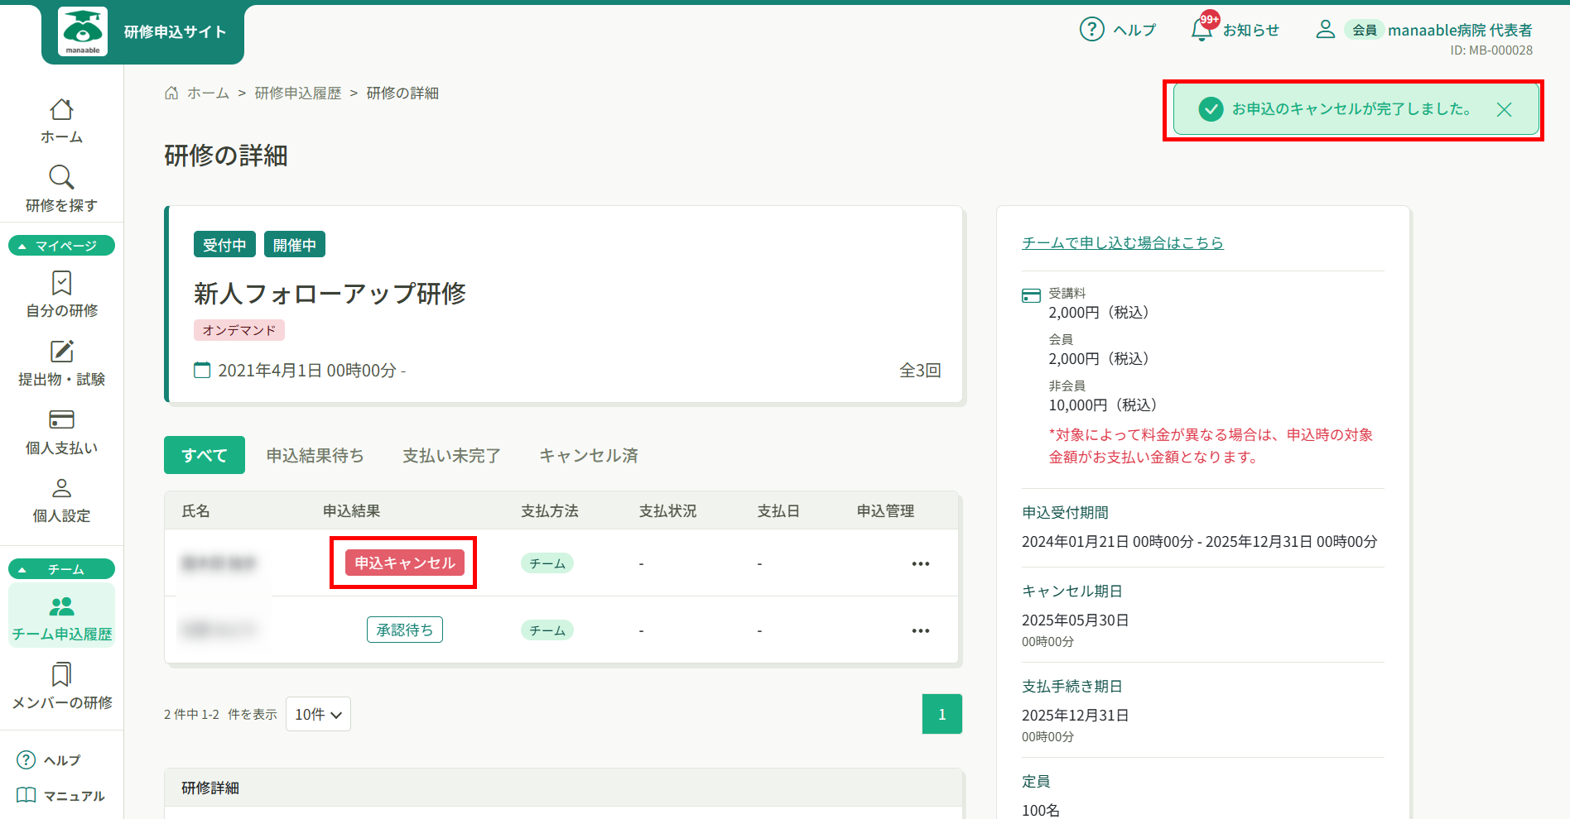Image resolution: width=1570 pixels, height=819 pixels.
Task: Click 研修申込履歴 breadcrumb link
Action: pyautogui.click(x=297, y=93)
